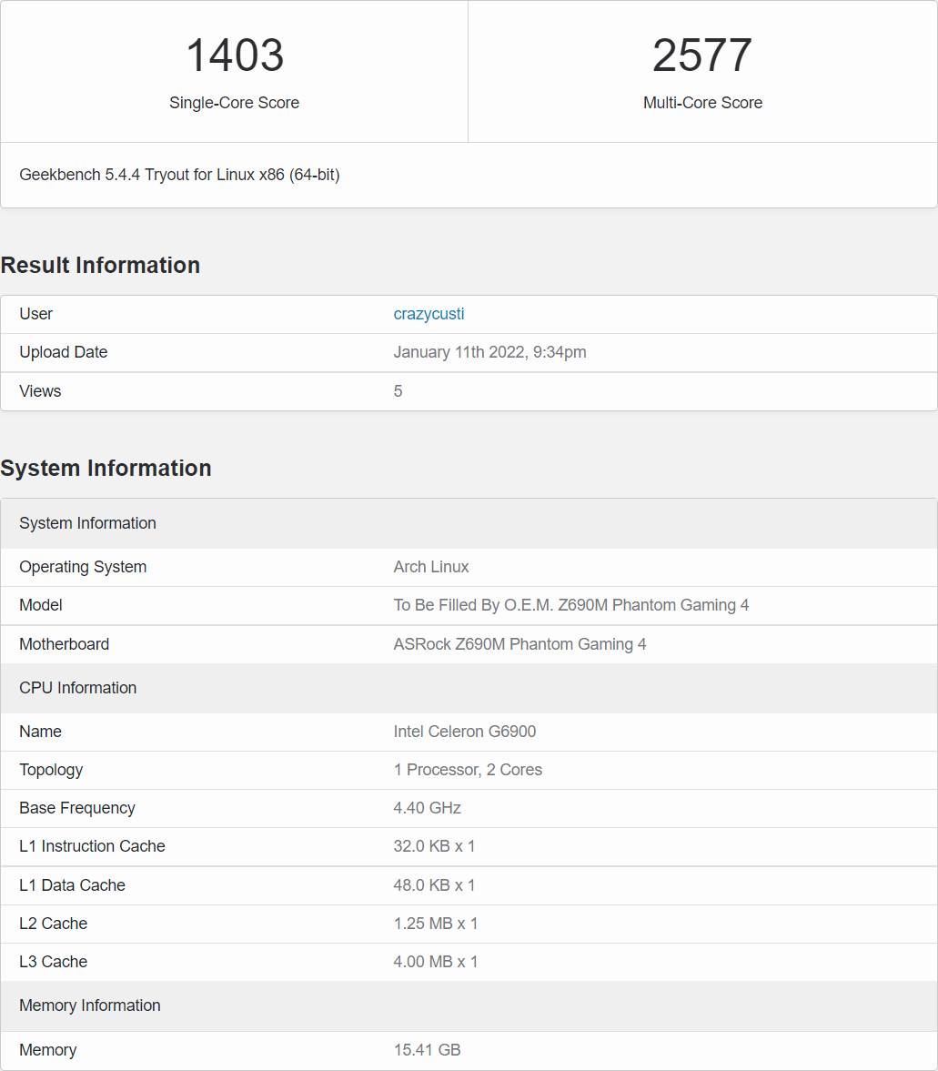Click the Model row Z690M Phantom Gaming 4
The image size is (938, 1071).
(571, 604)
